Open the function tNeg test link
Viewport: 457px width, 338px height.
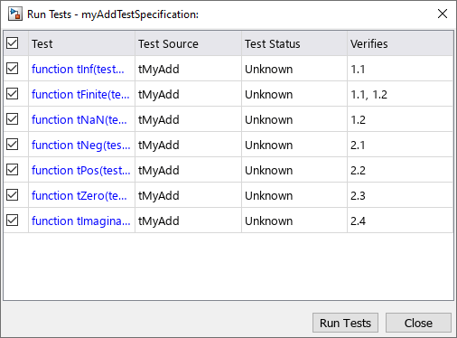[81, 146]
